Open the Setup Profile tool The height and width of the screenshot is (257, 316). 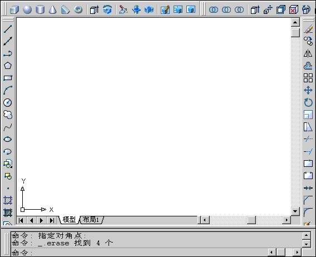pyautogui.click(x=191, y=9)
